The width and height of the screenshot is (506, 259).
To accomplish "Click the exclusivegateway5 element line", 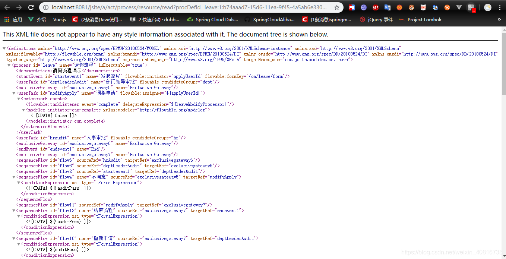I will [x=97, y=88].
